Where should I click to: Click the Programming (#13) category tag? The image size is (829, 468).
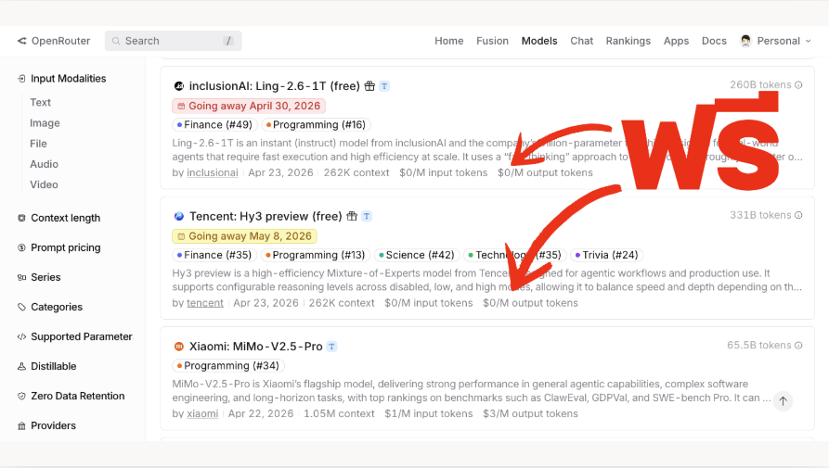[316, 256]
